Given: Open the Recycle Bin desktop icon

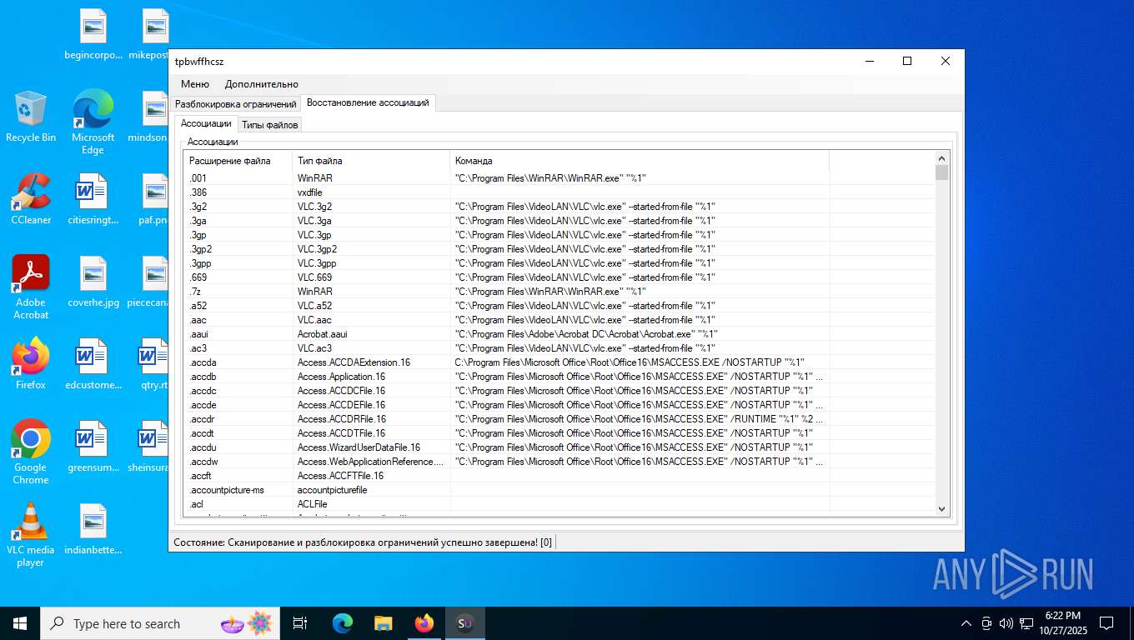Looking at the screenshot, I should (x=31, y=117).
